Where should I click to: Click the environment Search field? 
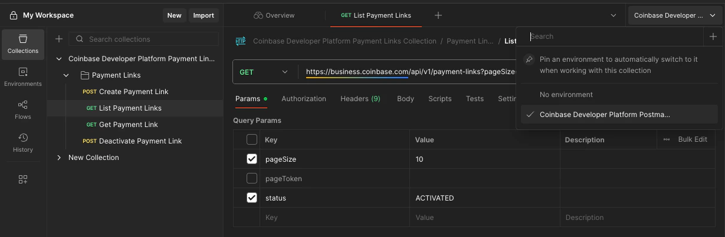(x=611, y=36)
